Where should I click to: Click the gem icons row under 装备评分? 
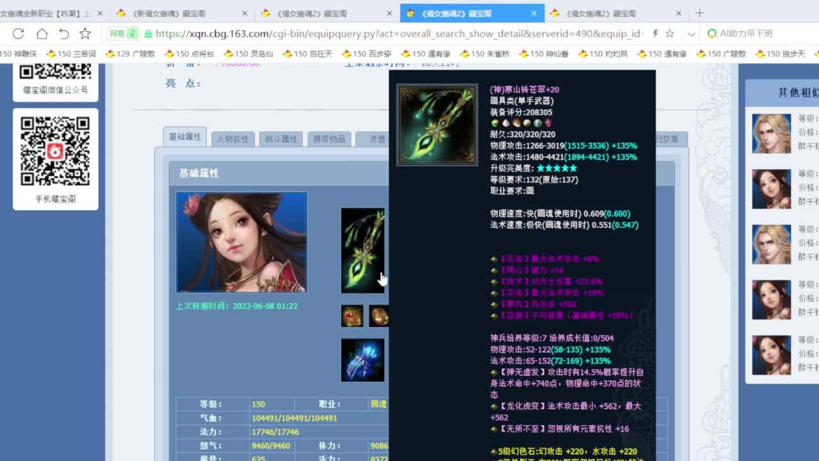pos(521,123)
